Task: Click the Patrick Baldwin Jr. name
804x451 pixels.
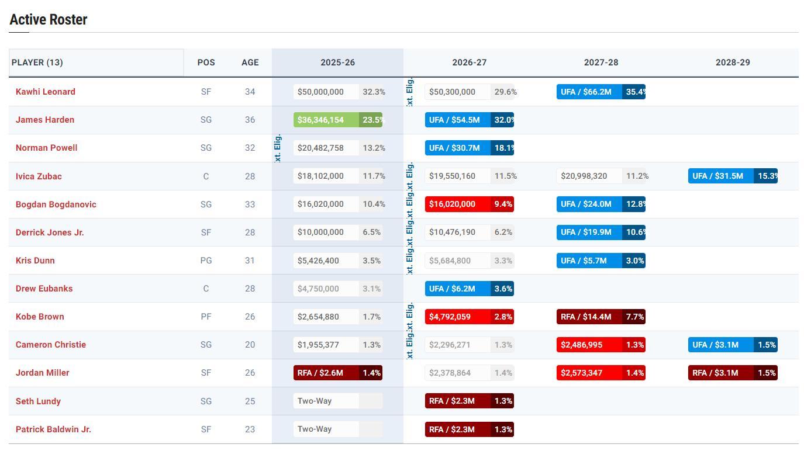Action: pyautogui.click(x=53, y=429)
